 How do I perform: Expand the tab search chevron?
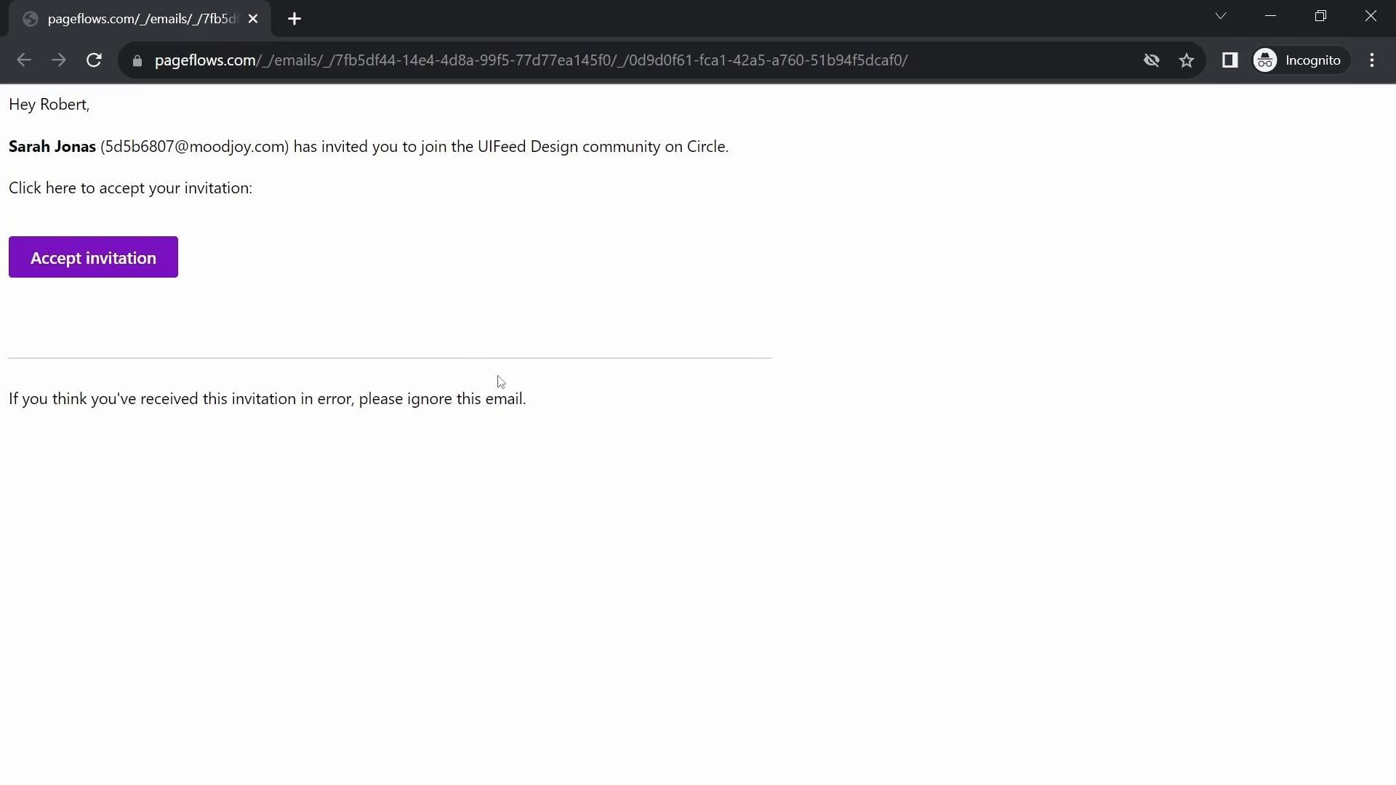[1221, 16]
